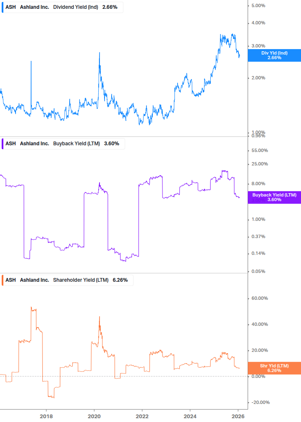This screenshot has height=422, width=301.
Task: Click the 25.00% tick on the buyback yield axis
Action: click(x=259, y=164)
